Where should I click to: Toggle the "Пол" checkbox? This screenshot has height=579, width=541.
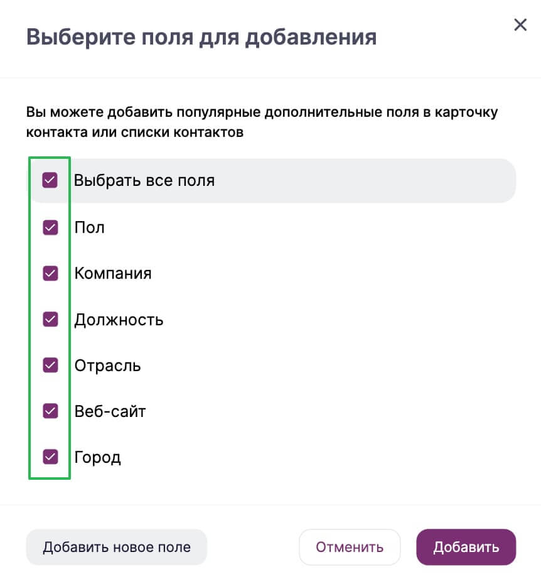point(50,227)
